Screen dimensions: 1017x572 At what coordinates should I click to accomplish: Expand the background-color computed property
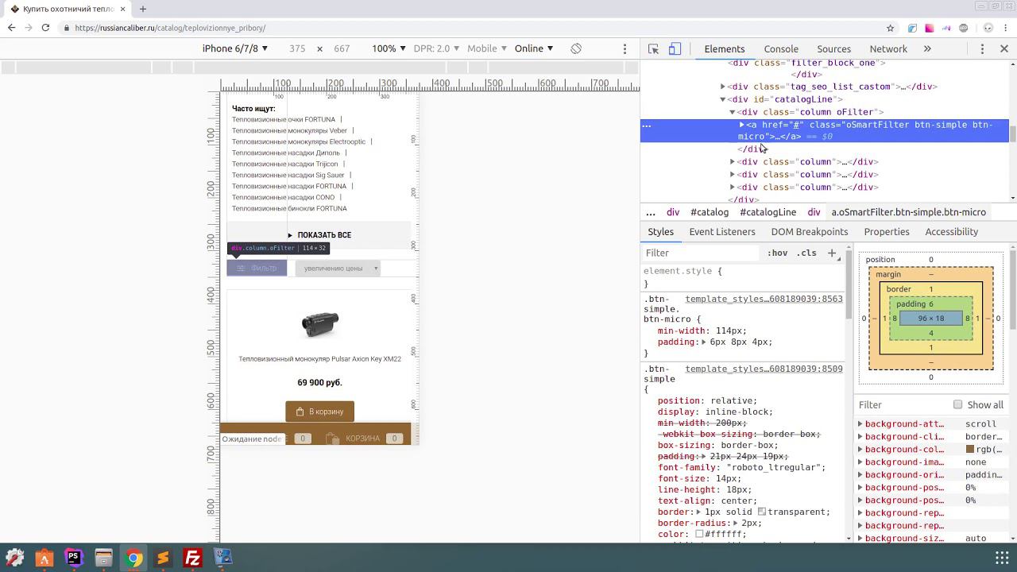tap(860, 450)
